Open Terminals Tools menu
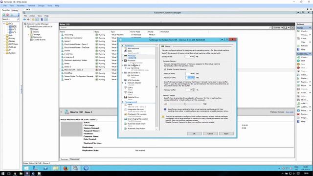Screen dimensions: 313x176 pos(50,5)
